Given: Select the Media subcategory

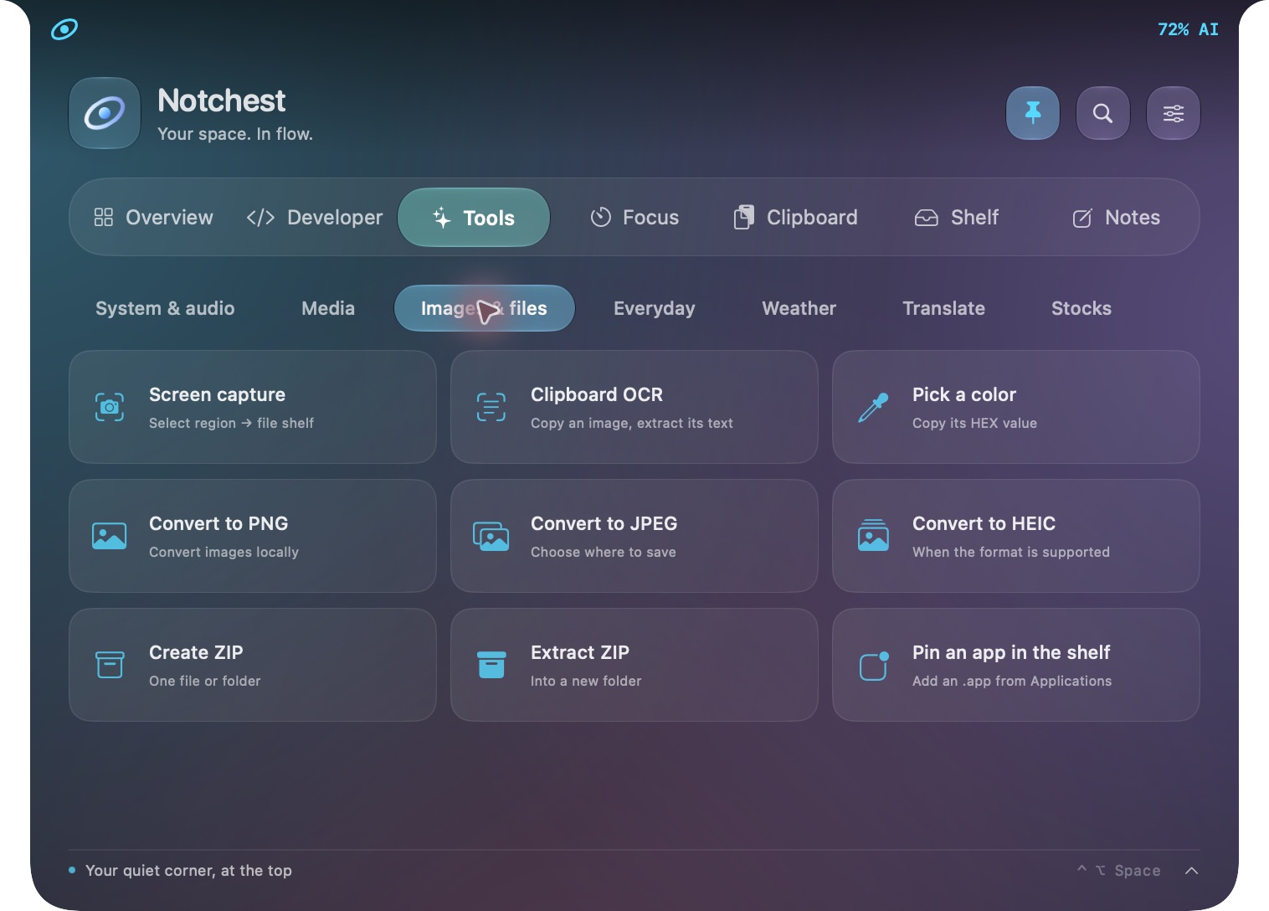Looking at the screenshot, I should tap(328, 308).
